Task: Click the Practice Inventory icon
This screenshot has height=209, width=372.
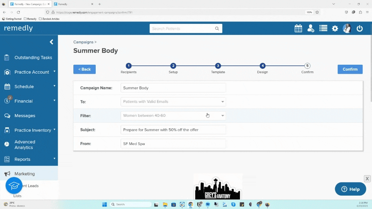Action: pyautogui.click(x=7, y=130)
